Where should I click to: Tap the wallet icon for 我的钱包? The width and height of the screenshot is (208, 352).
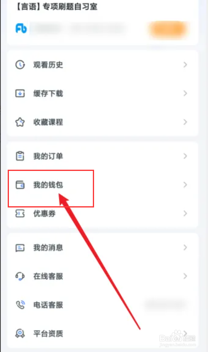click(x=20, y=185)
